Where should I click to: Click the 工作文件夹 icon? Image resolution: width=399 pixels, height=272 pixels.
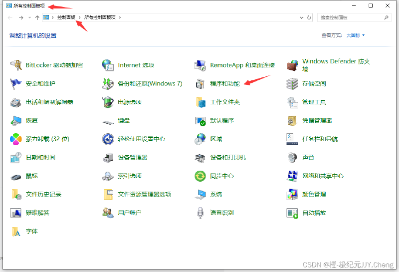coord(200,102)
